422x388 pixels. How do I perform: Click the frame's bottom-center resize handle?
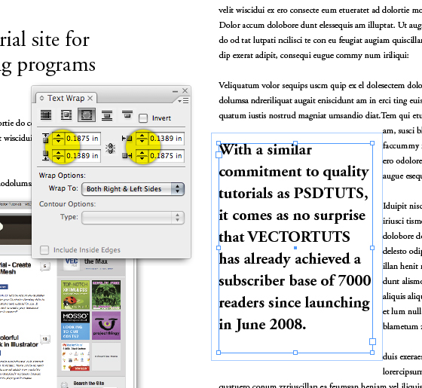[x=295, y=353]
